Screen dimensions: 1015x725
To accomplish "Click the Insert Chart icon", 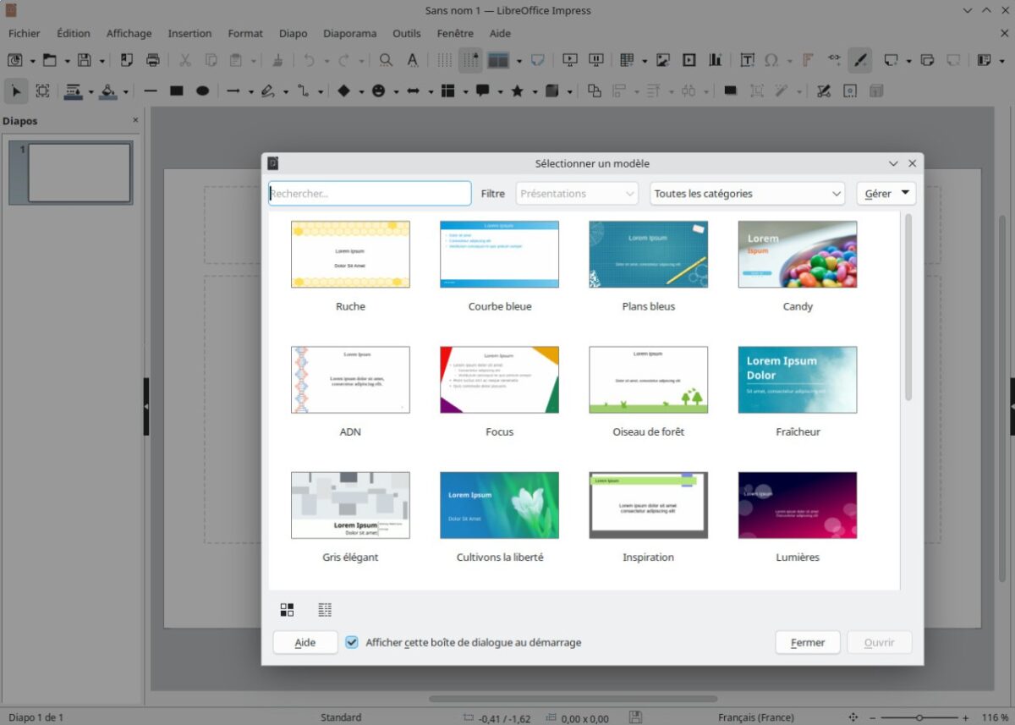I will 716,60.
